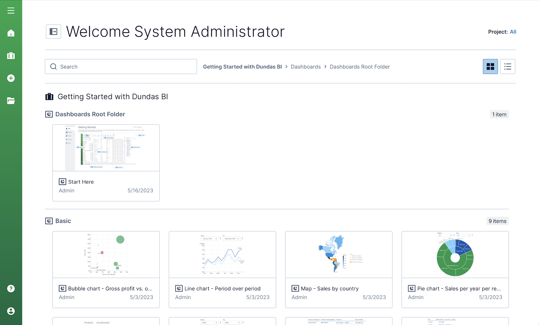The height and width of the screenshot is (325, 539).
Task: Click the search magnifier icon
Action: pyautogui.click(x=53, y=67)
